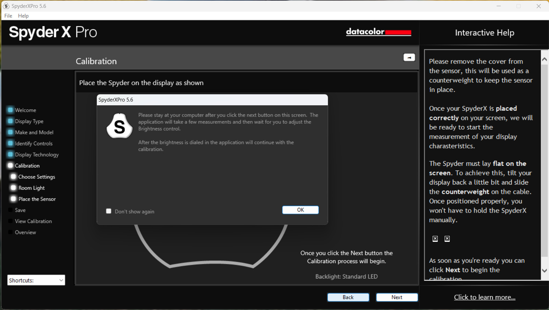This screenshot has width=549, height=310.
Task: Select the Welcome step in sidebar
Action: [x=25, y=110]
